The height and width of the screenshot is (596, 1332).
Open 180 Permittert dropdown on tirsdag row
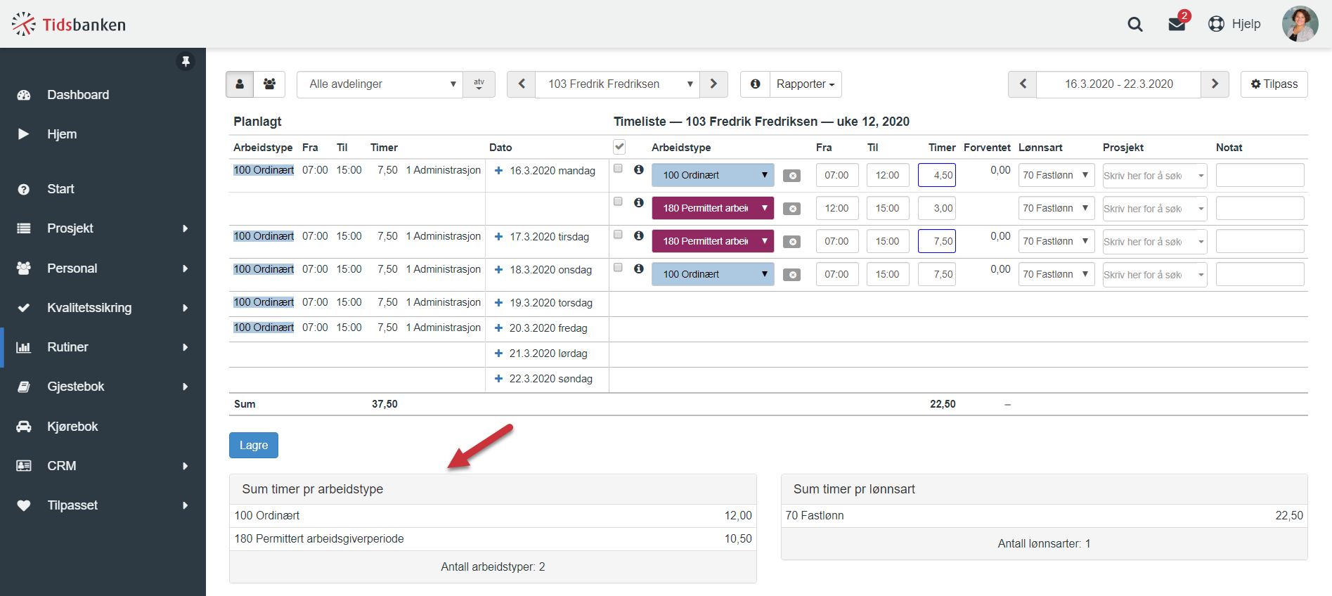[x=713, y=242]
